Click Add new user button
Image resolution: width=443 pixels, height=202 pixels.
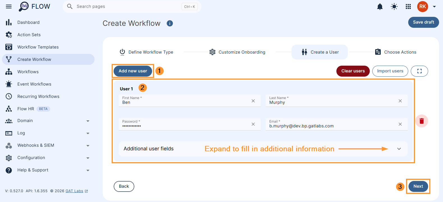tap(133, 71)
